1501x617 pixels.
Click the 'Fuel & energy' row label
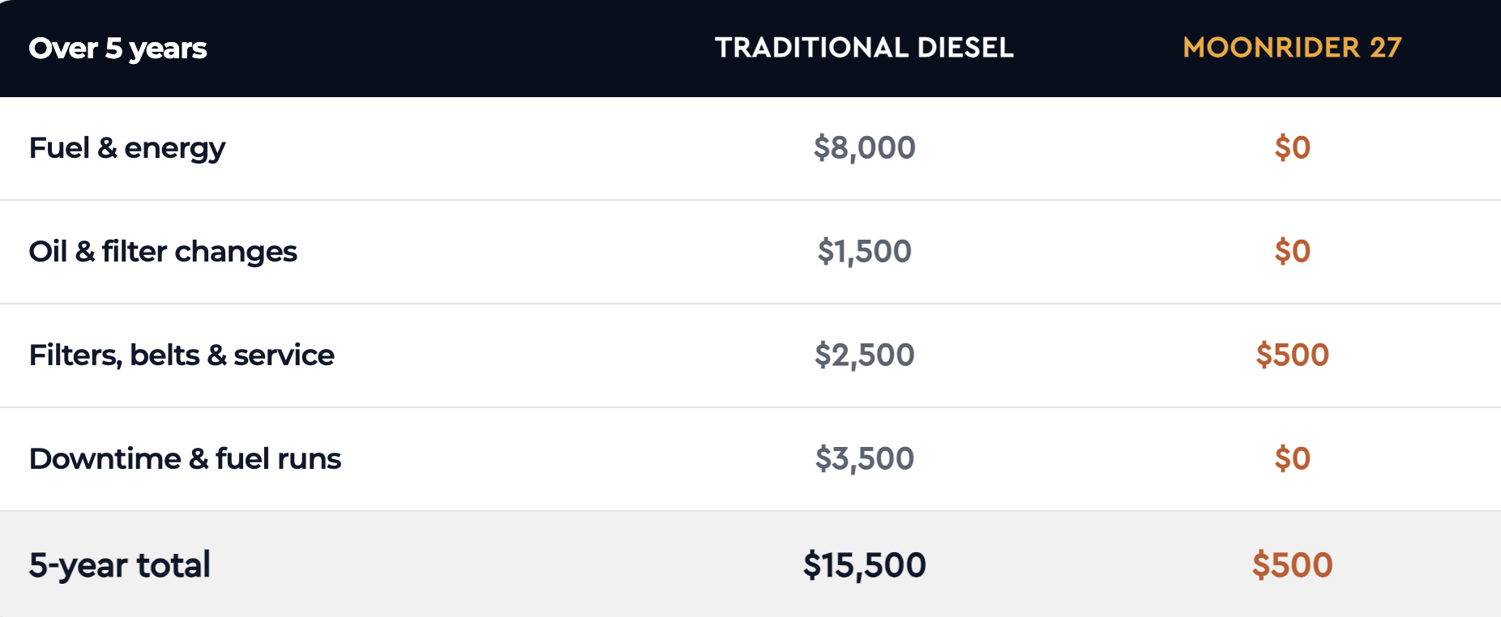tap(127, 148)
